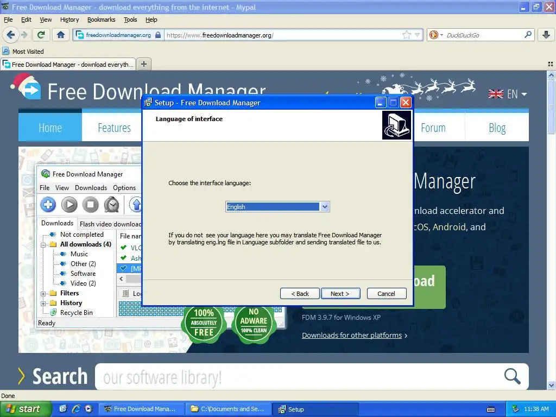Switch to the Setup taskbar button

tap(315, 409)
